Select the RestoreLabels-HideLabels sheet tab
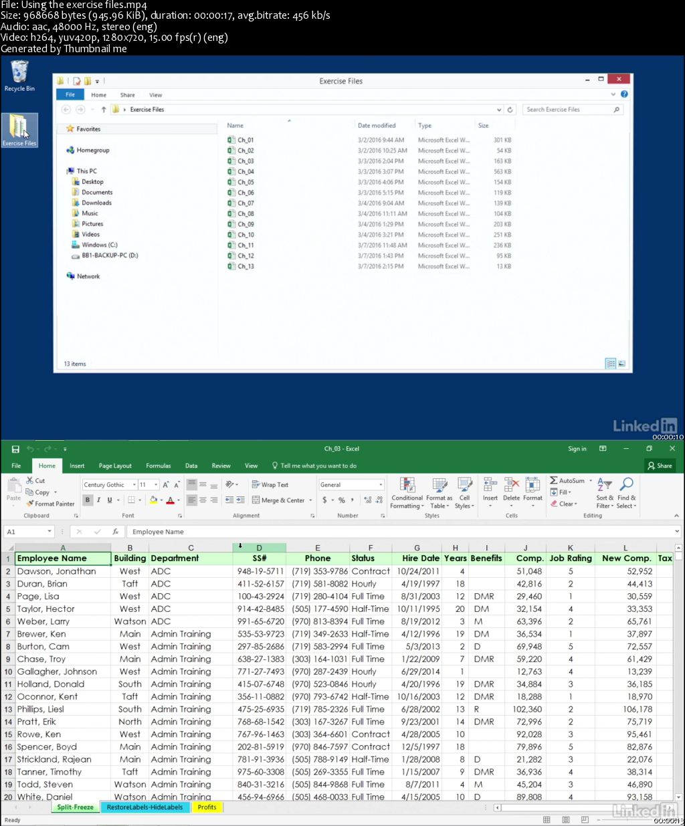 point(144,807)
